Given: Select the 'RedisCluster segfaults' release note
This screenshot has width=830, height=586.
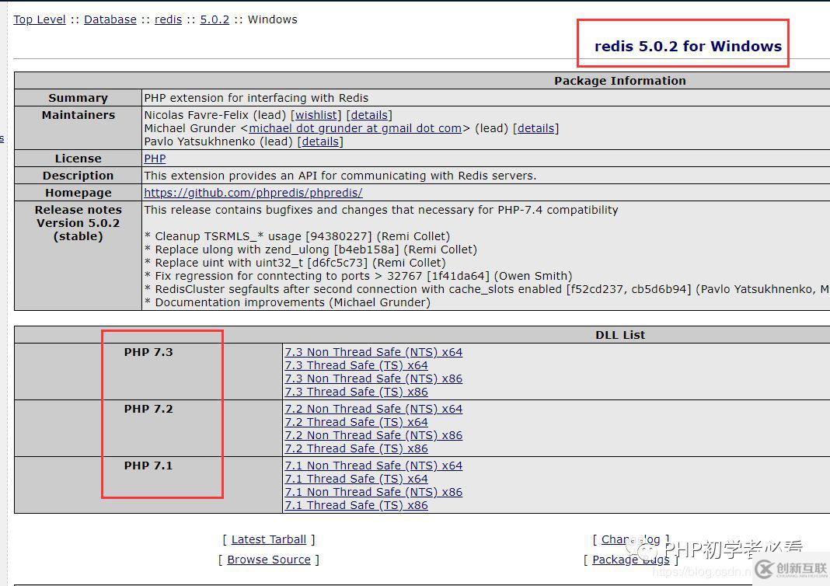Looking at the screenshot, I should [486, 289].
